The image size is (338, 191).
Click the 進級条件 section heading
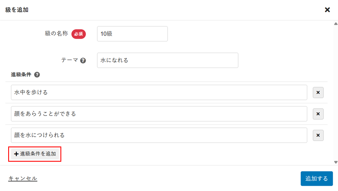pyautogui.click(x=21, y=75)
